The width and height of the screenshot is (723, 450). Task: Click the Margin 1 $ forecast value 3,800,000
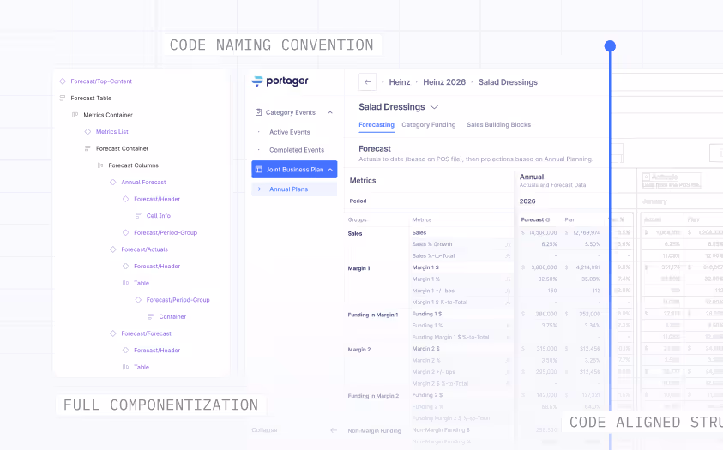(x=544, y=267)
